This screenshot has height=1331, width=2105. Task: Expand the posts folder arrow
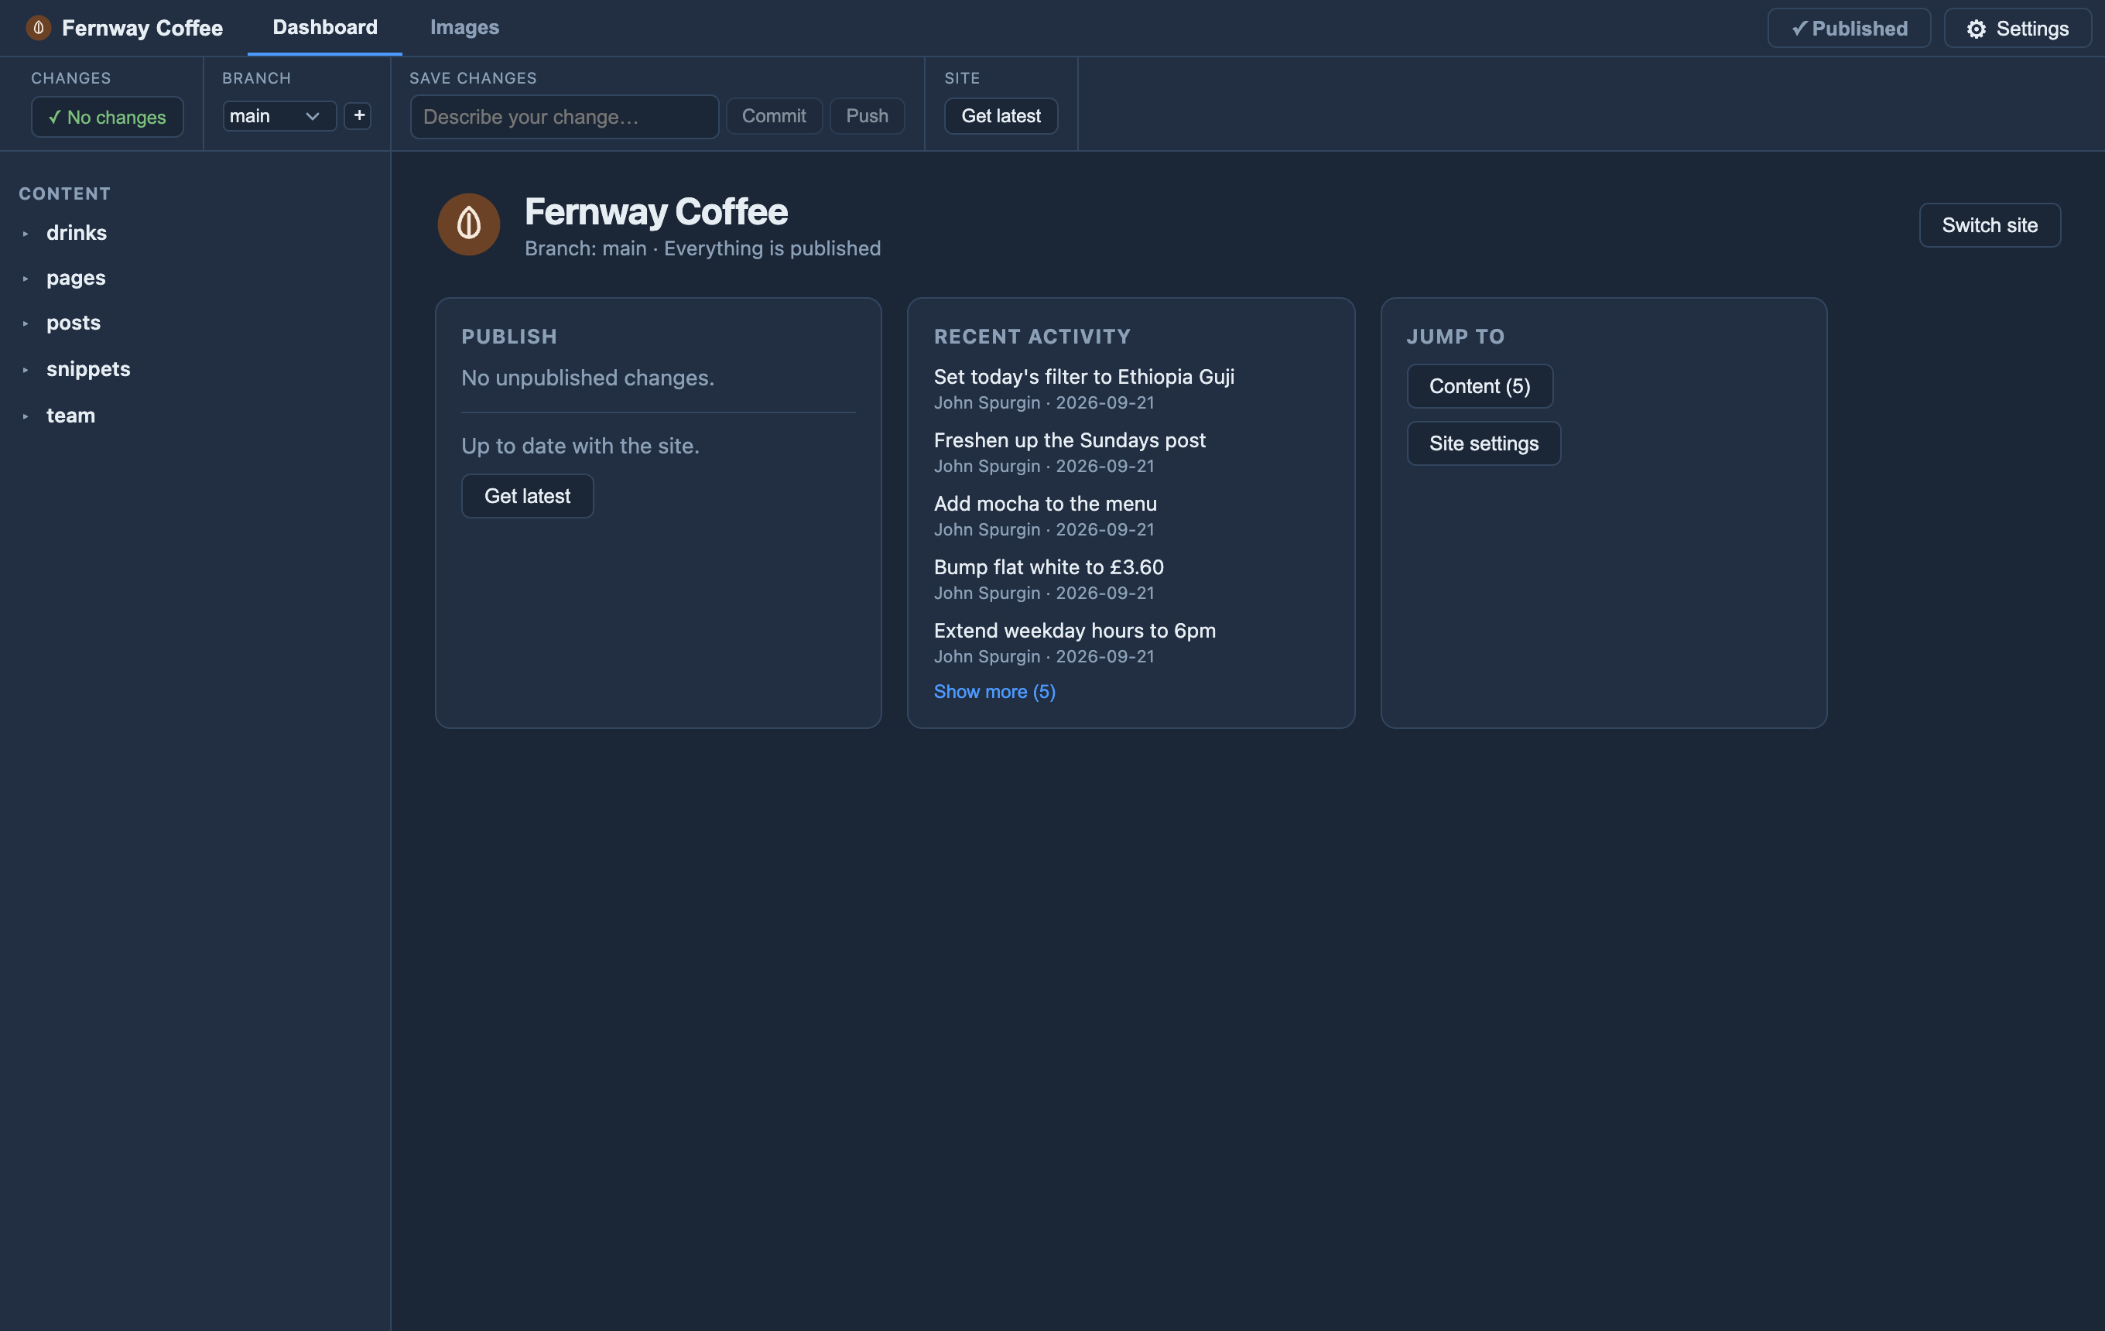[26, 323]
